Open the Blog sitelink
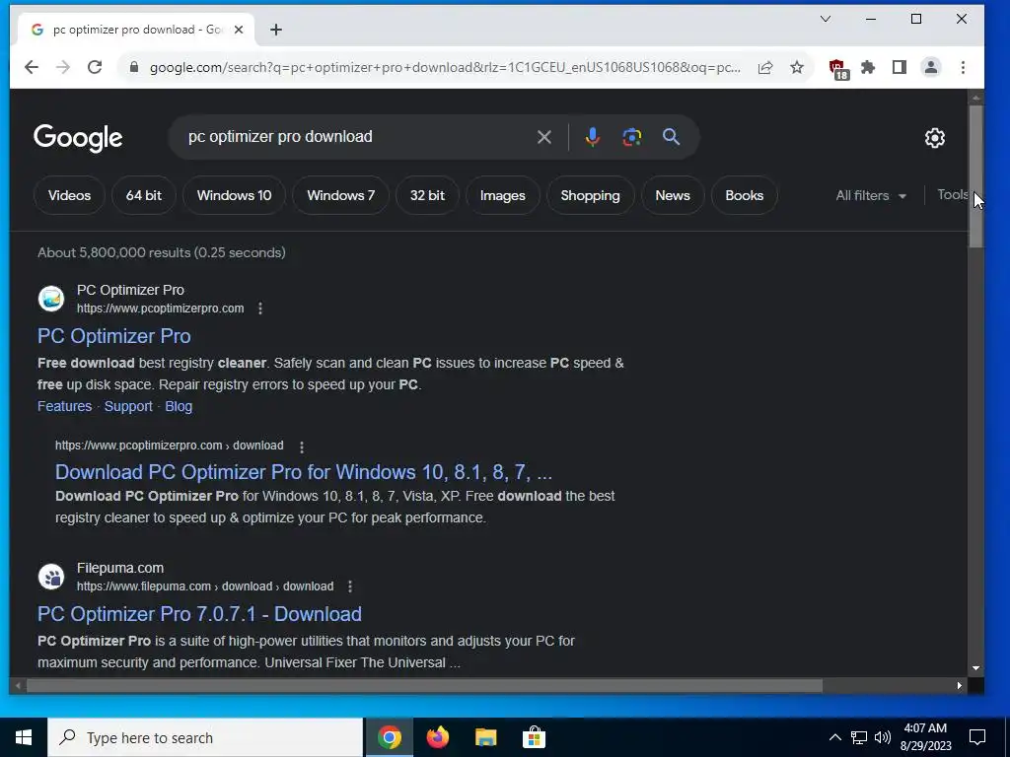This screenshot has height=757, width=1010. coord(179,406)
